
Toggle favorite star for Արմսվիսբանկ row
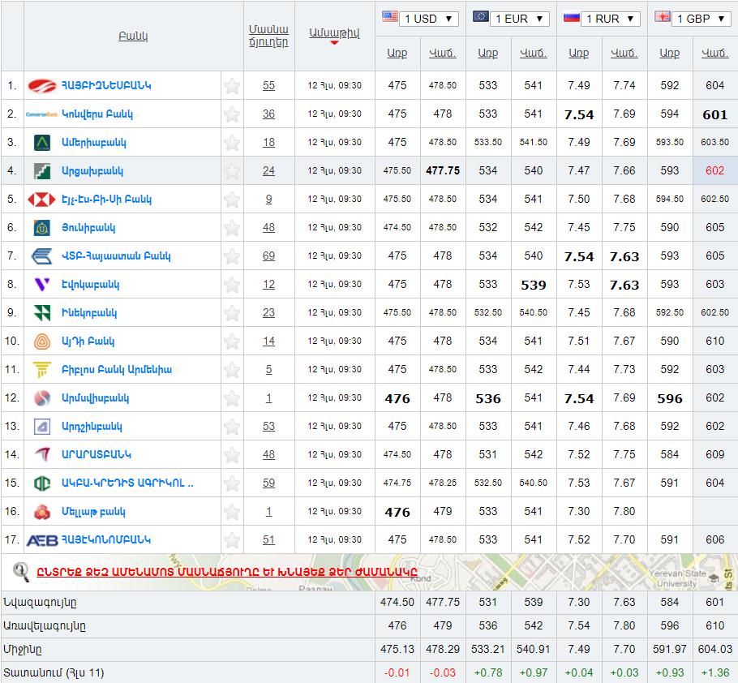pos(232,398)
